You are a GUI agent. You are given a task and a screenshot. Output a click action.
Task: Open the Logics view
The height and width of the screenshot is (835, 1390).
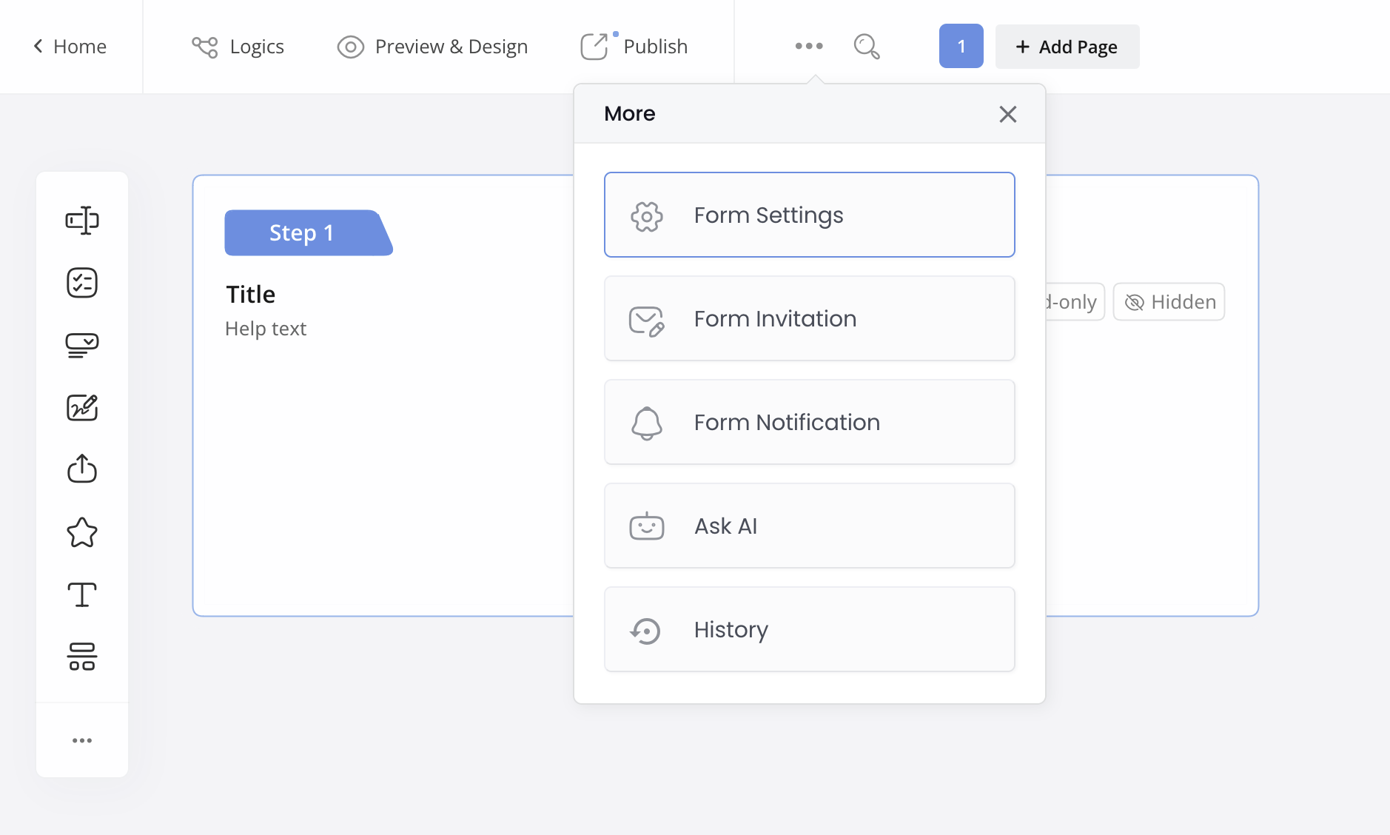pyautogui.click(x=238, y=47)
